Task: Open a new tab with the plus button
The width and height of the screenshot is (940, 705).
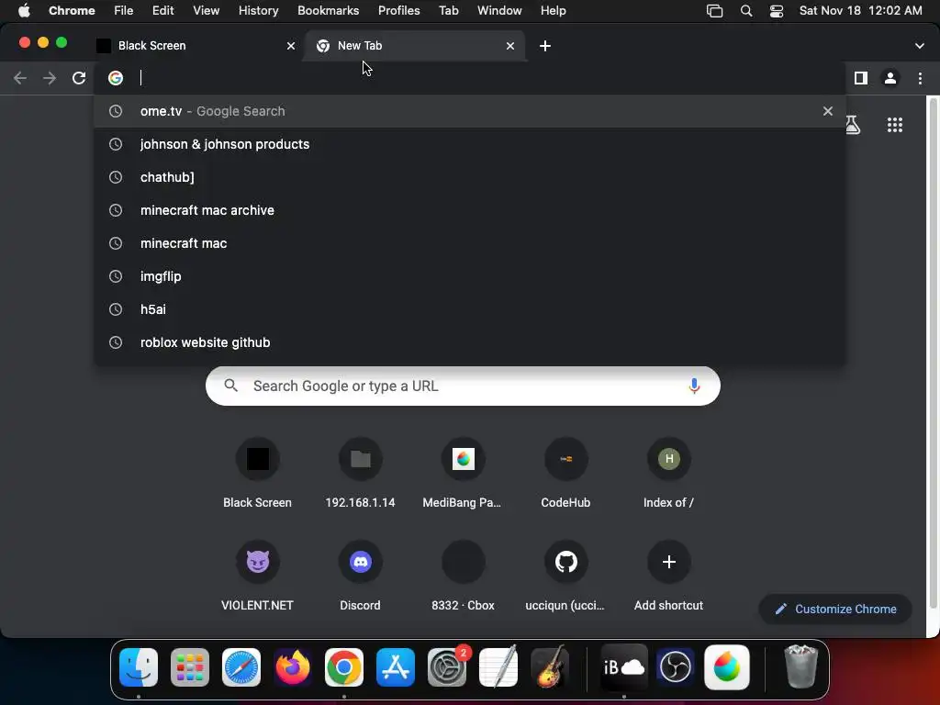Action: click(545, 46)
